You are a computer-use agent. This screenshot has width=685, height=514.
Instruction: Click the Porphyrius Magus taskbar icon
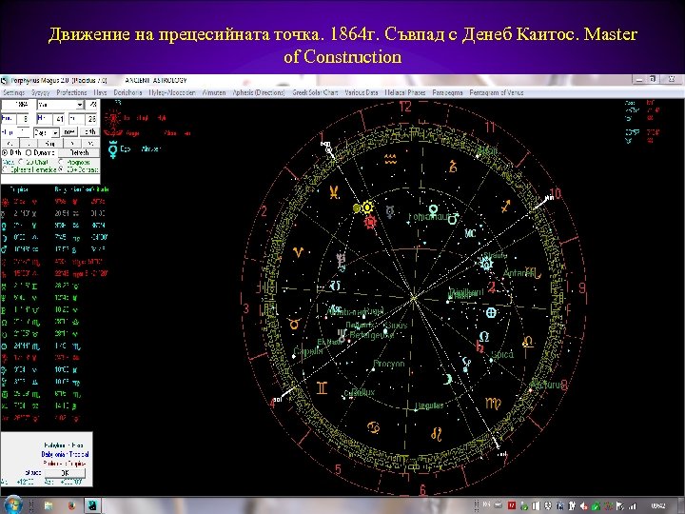coord(92,505)
